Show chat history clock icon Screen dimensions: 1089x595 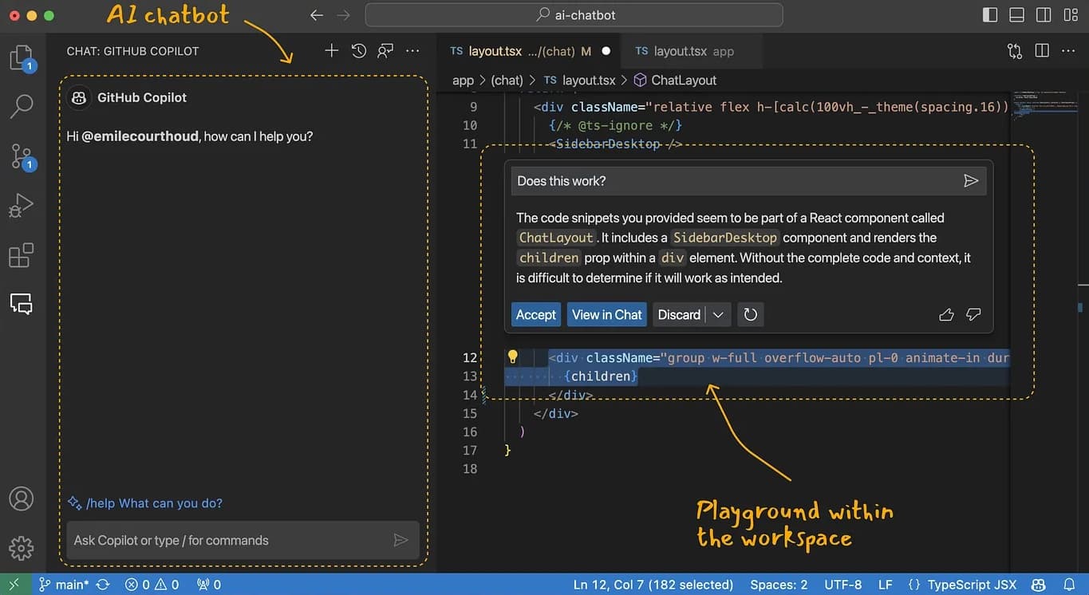359,51
